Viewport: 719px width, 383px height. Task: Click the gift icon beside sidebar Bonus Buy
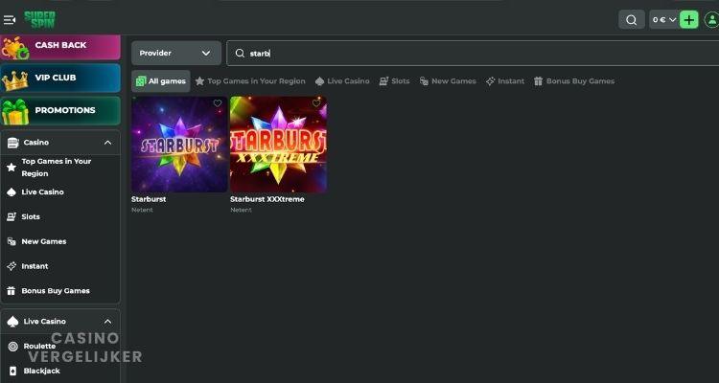point(12,291)
